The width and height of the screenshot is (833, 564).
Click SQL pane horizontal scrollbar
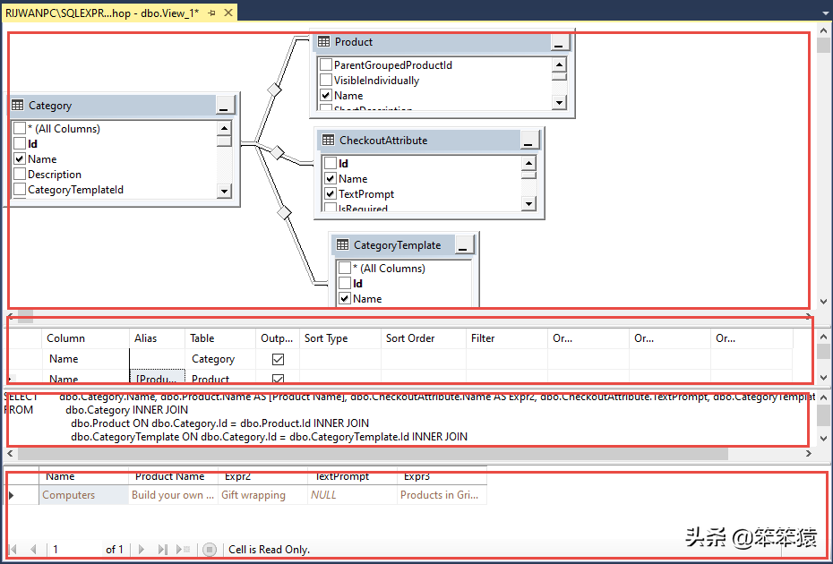[x=373, y=454]
